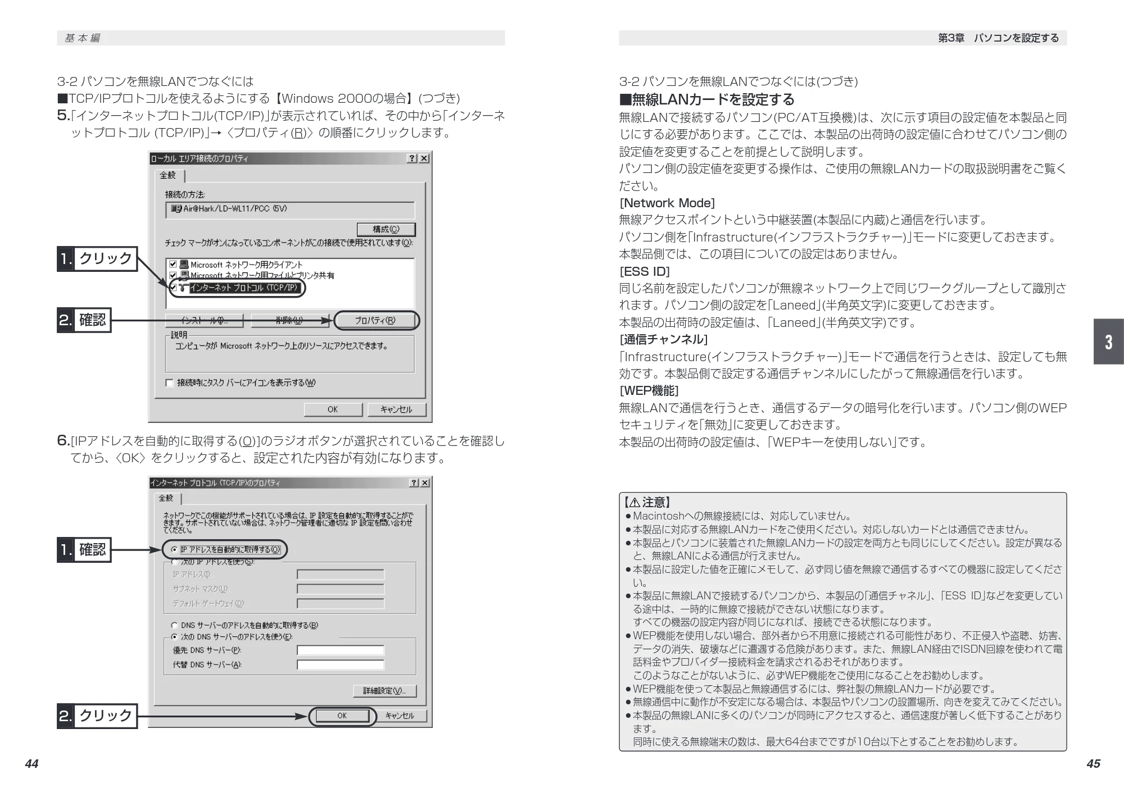Toggle インターネット プロトコル (TCP/IP) checkbox

[173, 288]
